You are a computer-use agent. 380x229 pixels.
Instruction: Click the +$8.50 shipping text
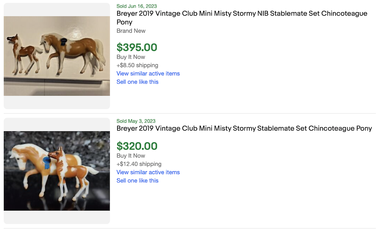[x=137, y=65]
